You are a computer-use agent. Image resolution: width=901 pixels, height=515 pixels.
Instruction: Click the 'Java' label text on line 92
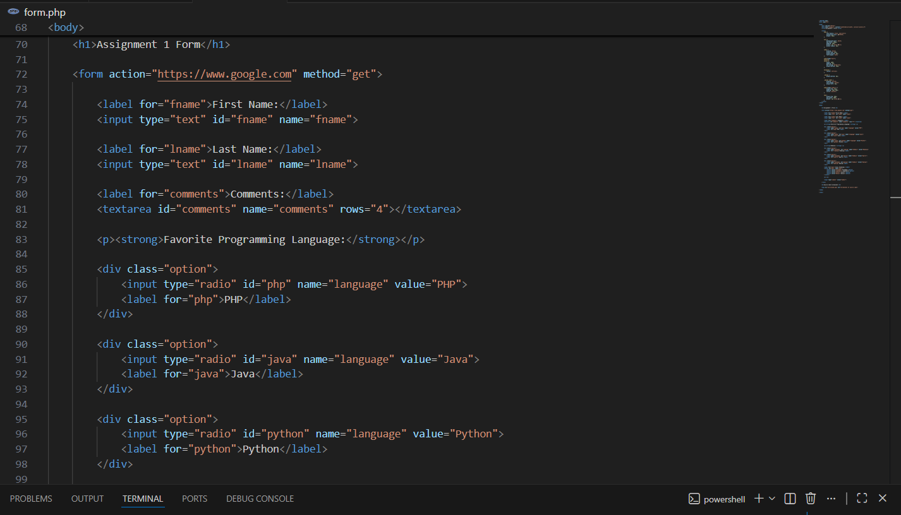(243, 374)
